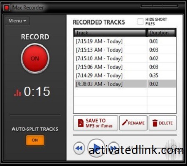Click the fast-forward playback button
The width and height of the screenshot is (187, 166).
pos(113,148)
